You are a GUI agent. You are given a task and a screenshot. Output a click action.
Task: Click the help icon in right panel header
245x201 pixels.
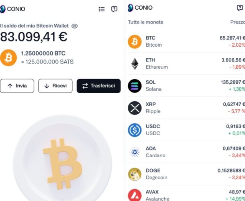241,8
